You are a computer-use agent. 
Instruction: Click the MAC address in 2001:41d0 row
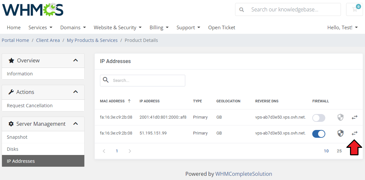(x=116, y=117)
